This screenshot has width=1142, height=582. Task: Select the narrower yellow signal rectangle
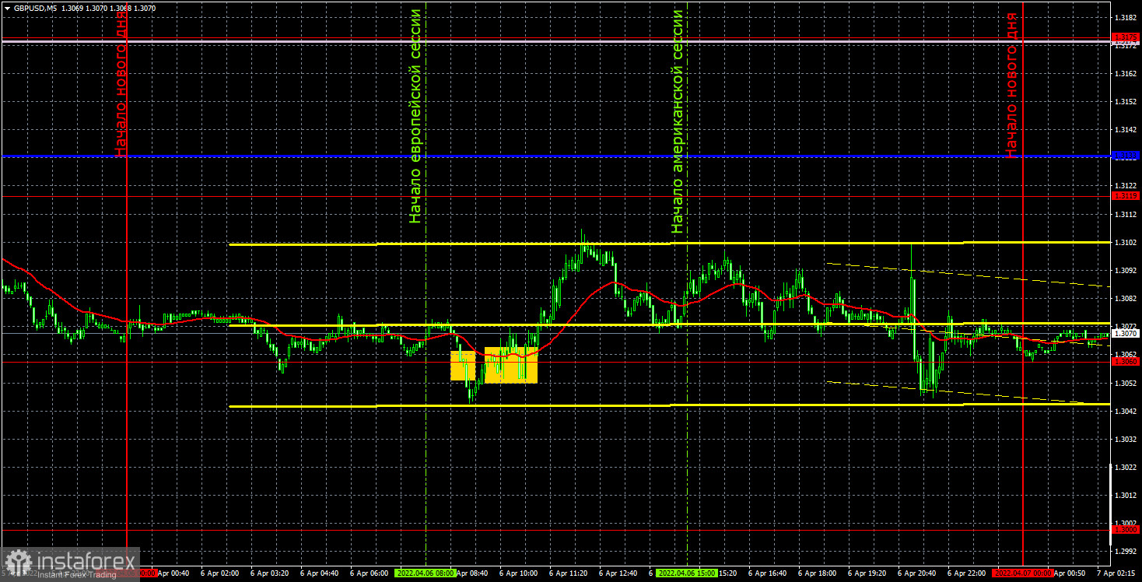tap(462, 365)
